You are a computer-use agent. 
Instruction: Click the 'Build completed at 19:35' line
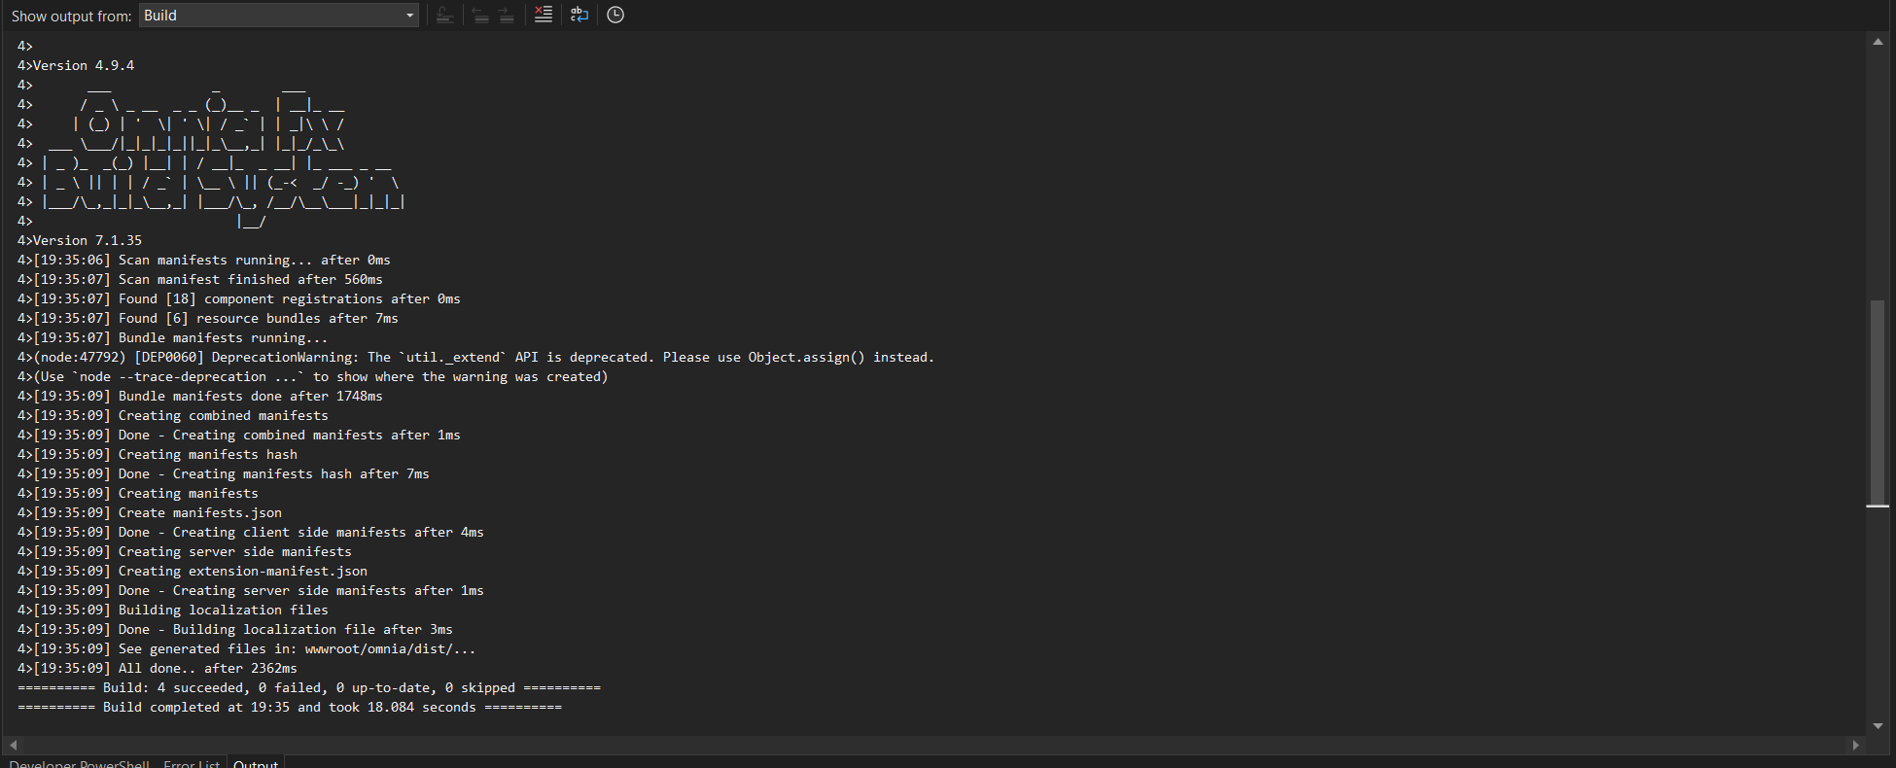290,707
